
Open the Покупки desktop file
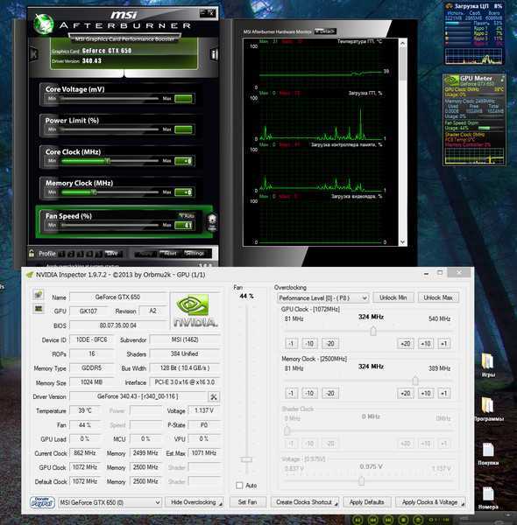click(488, 453)
